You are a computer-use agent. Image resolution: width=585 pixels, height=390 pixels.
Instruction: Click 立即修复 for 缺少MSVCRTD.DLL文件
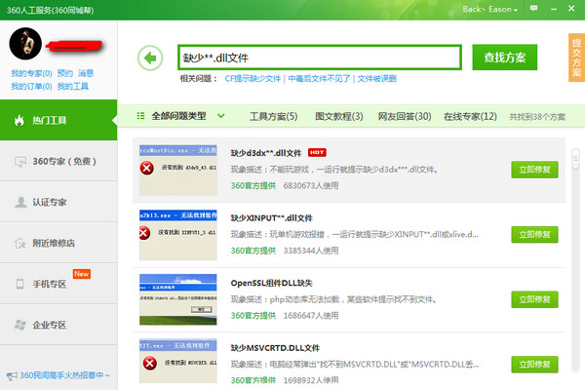tap(534, 365)
